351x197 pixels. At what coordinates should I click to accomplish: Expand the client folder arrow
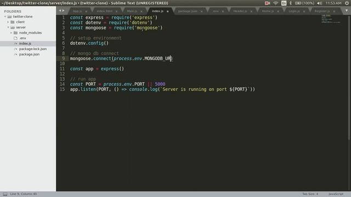(8, 22)
